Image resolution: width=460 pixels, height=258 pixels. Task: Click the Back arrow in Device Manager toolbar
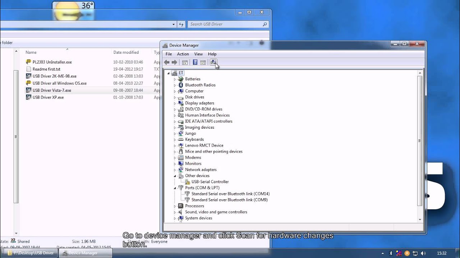tap(167, 62)
